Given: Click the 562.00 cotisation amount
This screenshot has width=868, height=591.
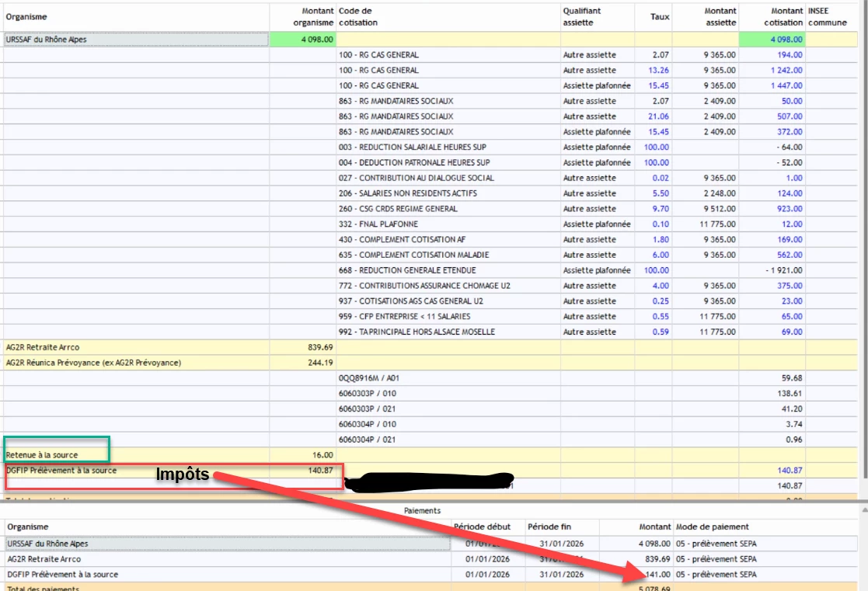Looking at the screenshot, I should (x=790, y=255).
